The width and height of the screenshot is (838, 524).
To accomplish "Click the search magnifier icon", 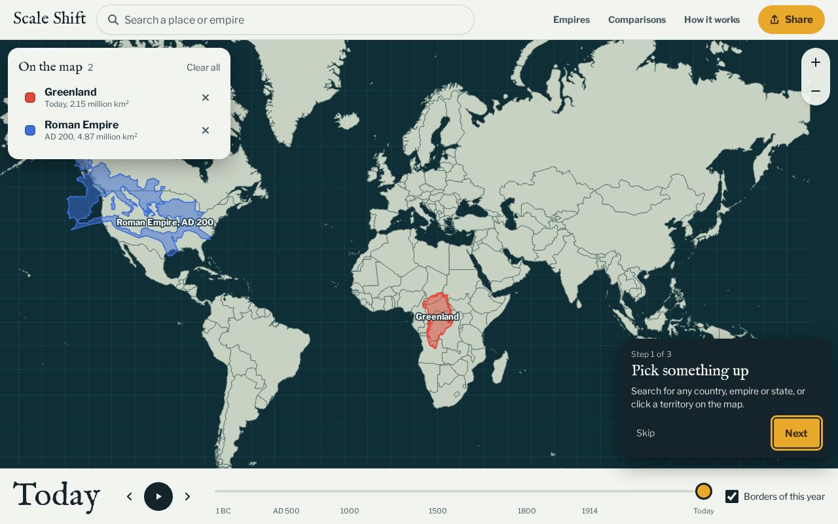I will [113, 20].
